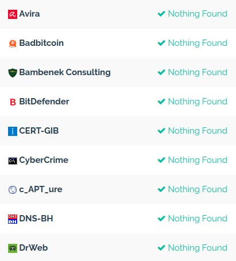Click the DNS-BH red and blue icon
Image resolution: width=236 pixels, height=261 pixels.
pyautogui.click(x=13, y=219)
